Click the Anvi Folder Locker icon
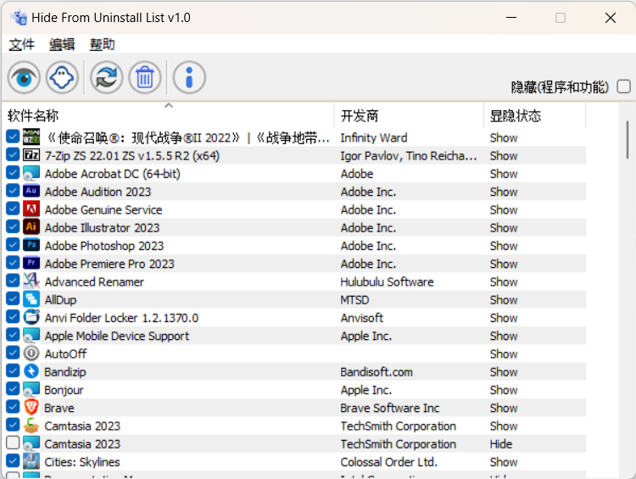Screen dimensions: 636x479 [x=31, y=317]
